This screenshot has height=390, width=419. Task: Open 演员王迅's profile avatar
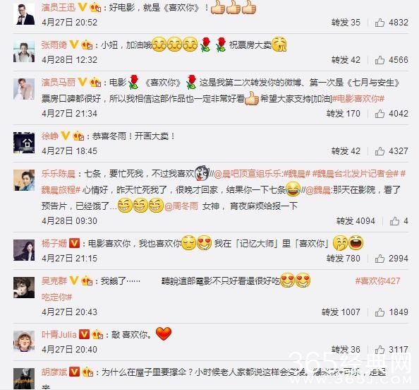tap(24, 14)
